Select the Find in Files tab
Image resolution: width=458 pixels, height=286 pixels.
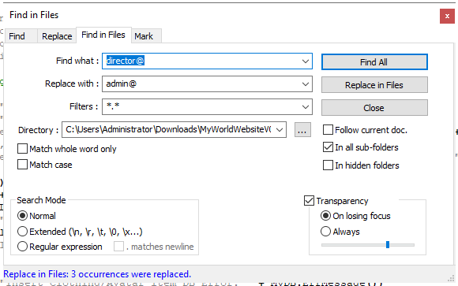[103, 35]
